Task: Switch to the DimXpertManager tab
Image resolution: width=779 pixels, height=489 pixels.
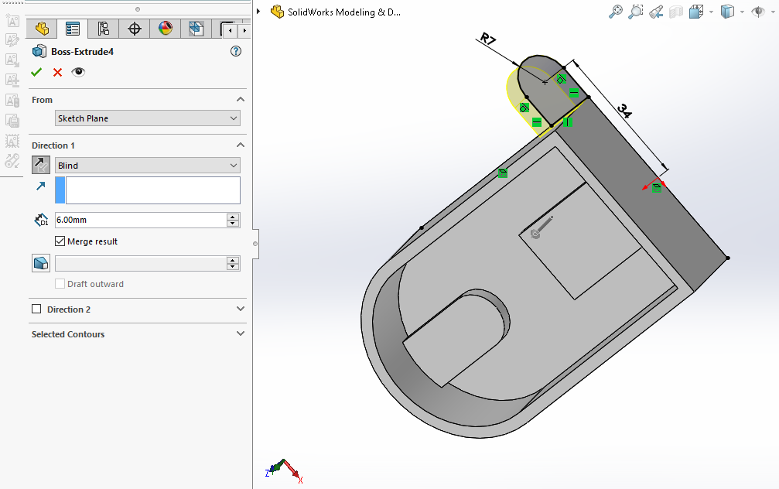Action: pos(135,29)
